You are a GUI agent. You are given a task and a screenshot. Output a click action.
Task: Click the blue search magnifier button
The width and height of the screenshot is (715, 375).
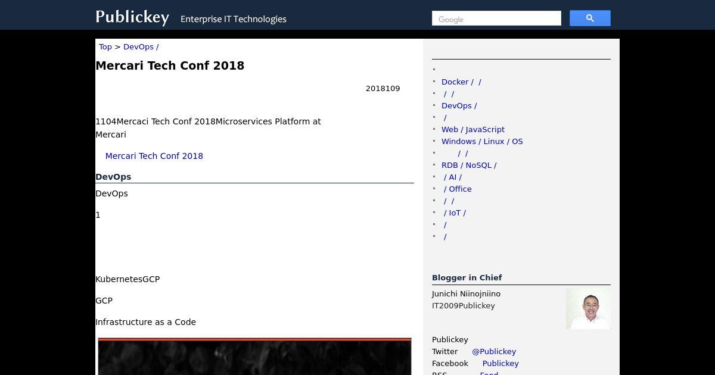590,18
